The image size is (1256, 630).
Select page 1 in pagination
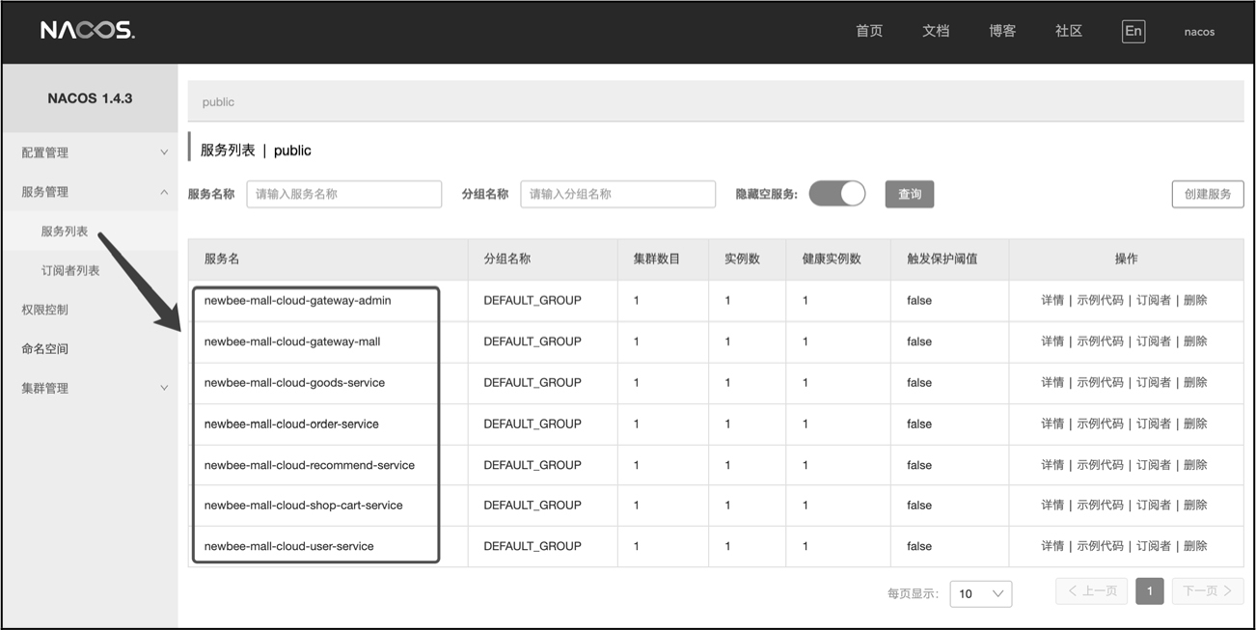click(1150, 590)
